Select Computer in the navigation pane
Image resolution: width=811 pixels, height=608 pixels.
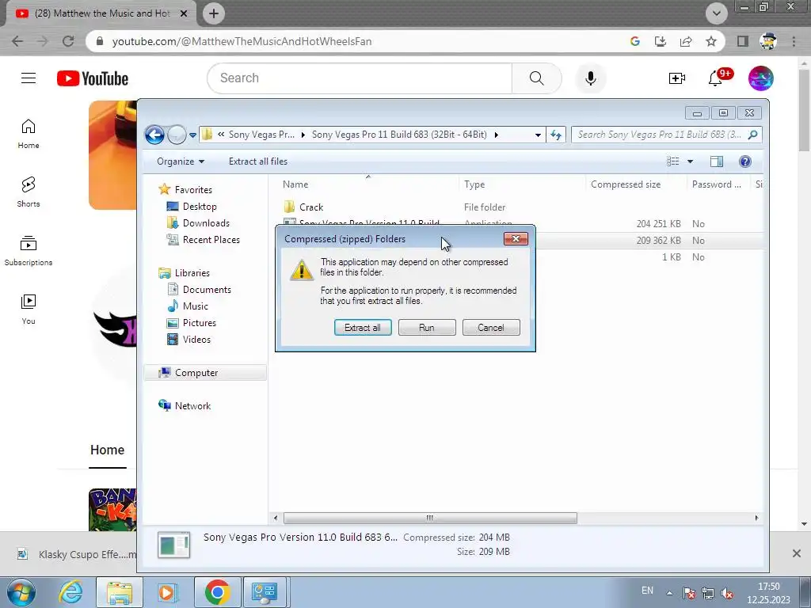pyautogui.click(x=205, y=373)
